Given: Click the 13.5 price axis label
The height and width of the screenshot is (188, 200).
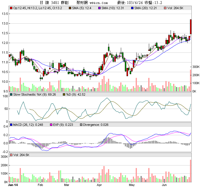Looking at the screenshot, I should pos(5,14).
